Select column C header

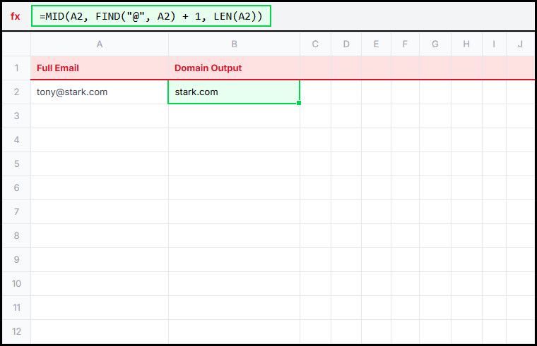[315, 44]
